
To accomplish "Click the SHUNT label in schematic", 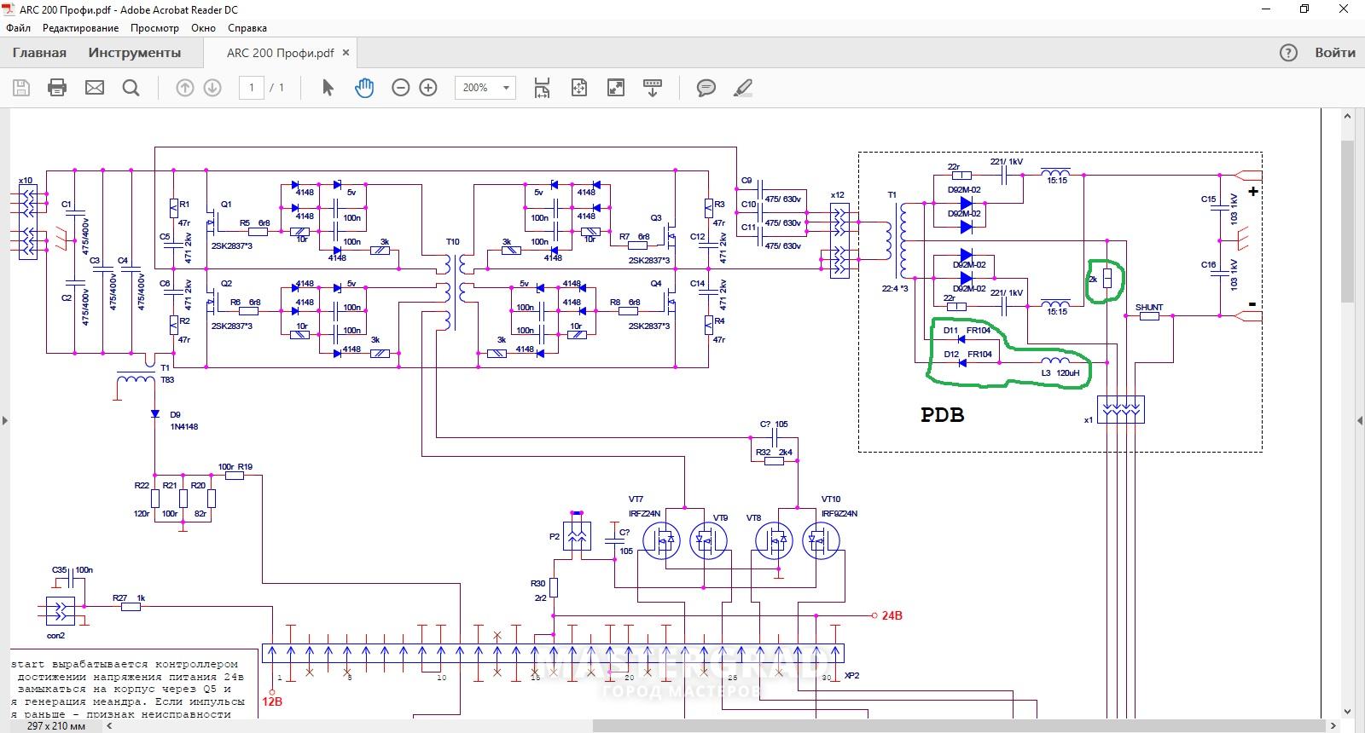I will click(1148, 308).
